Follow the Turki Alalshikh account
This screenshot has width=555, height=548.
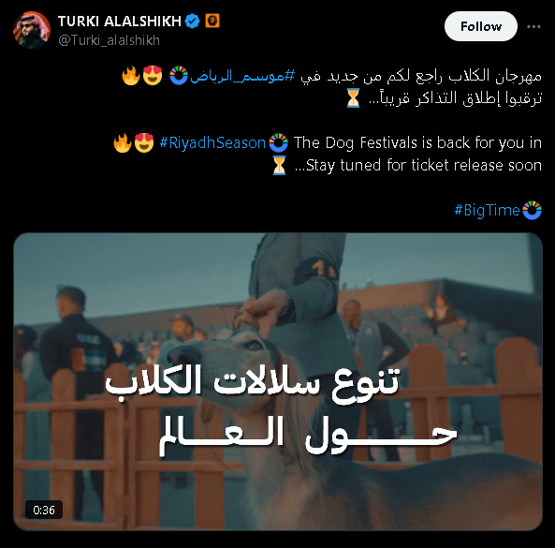pyautogui.click(x=481, y=26)
